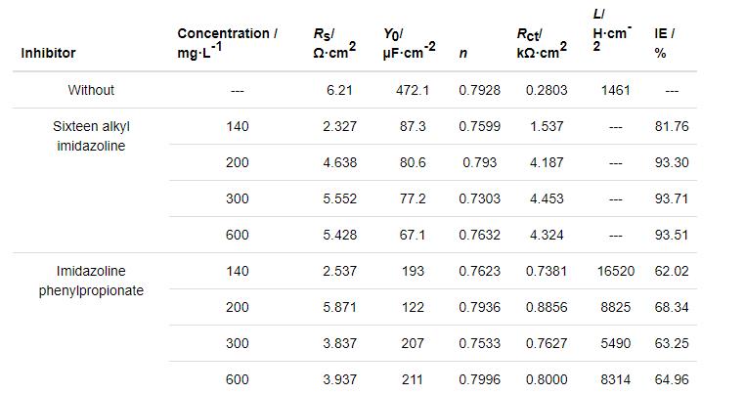Viewport: 745px width, 394px height.
Task: Select the 'Without' row label
Action: 91,90
